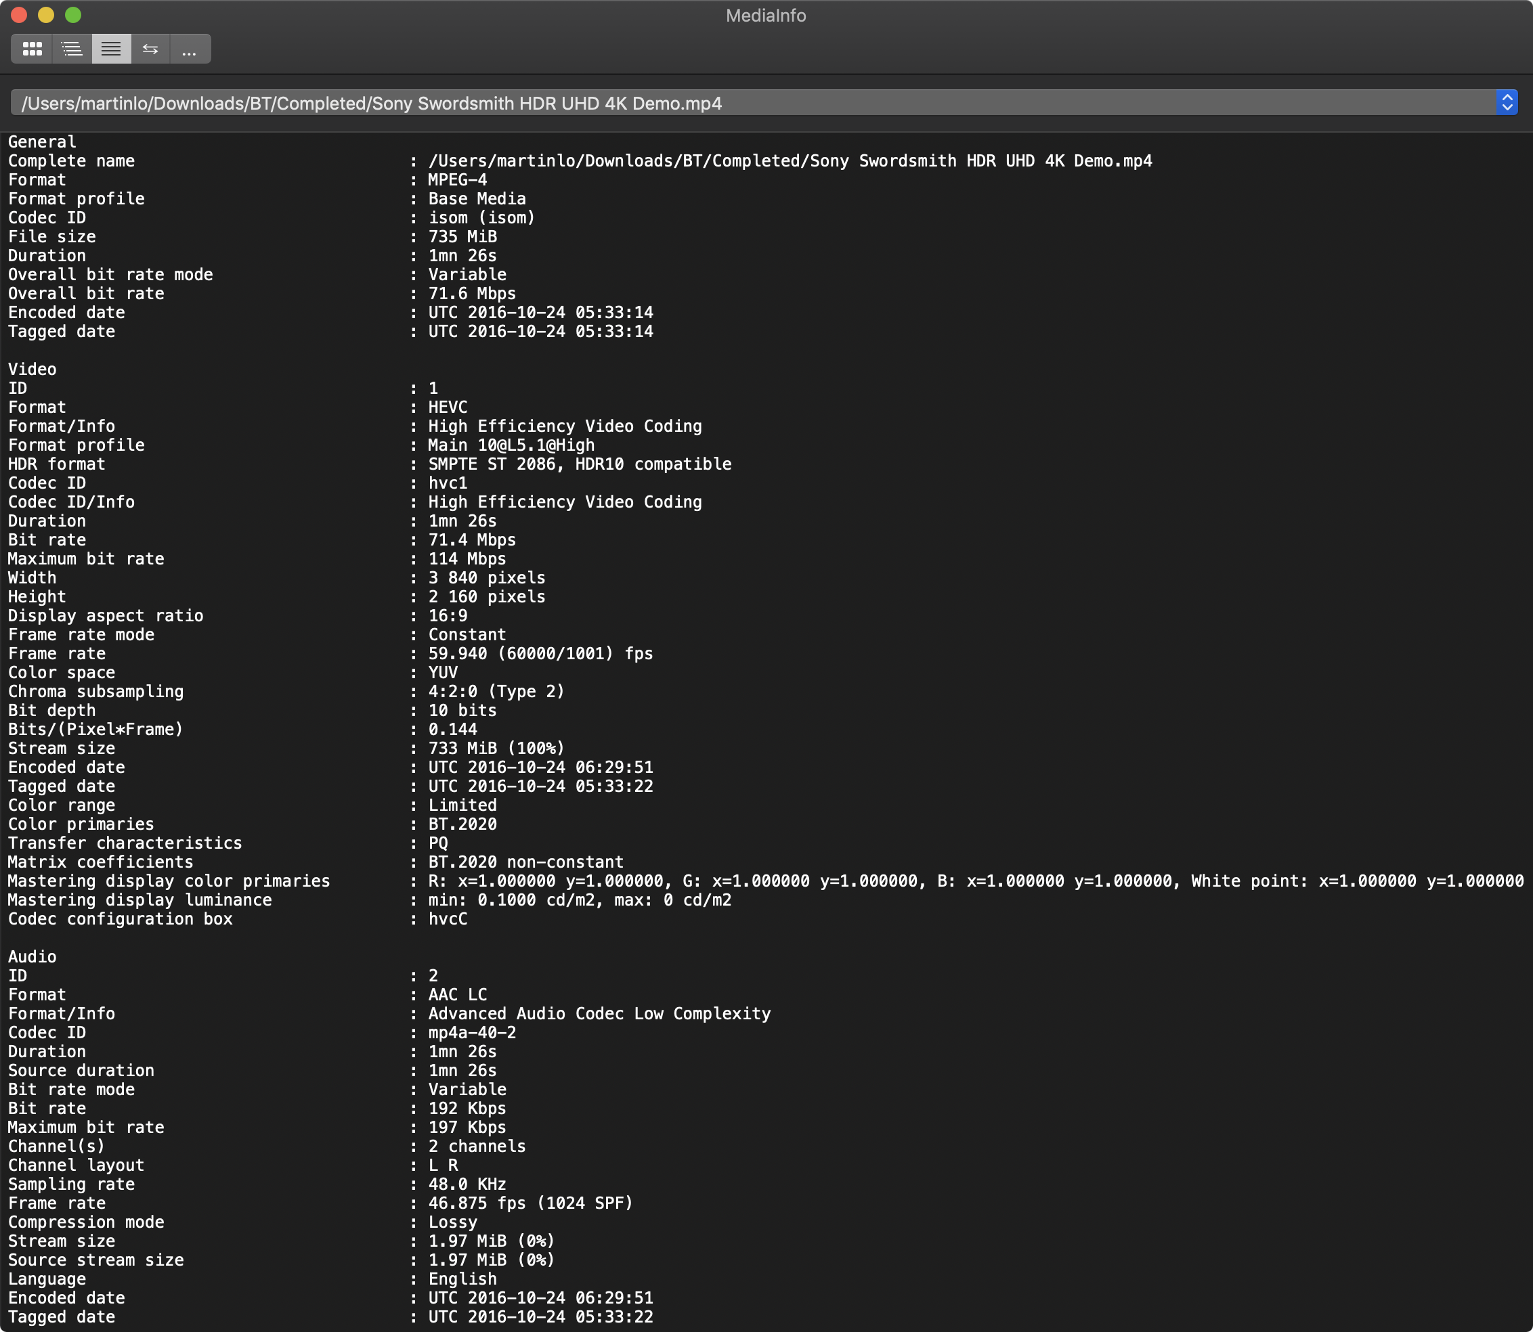
Task: Click the Compare arrows toolbar icon
Action: click(x=150, y=49)
